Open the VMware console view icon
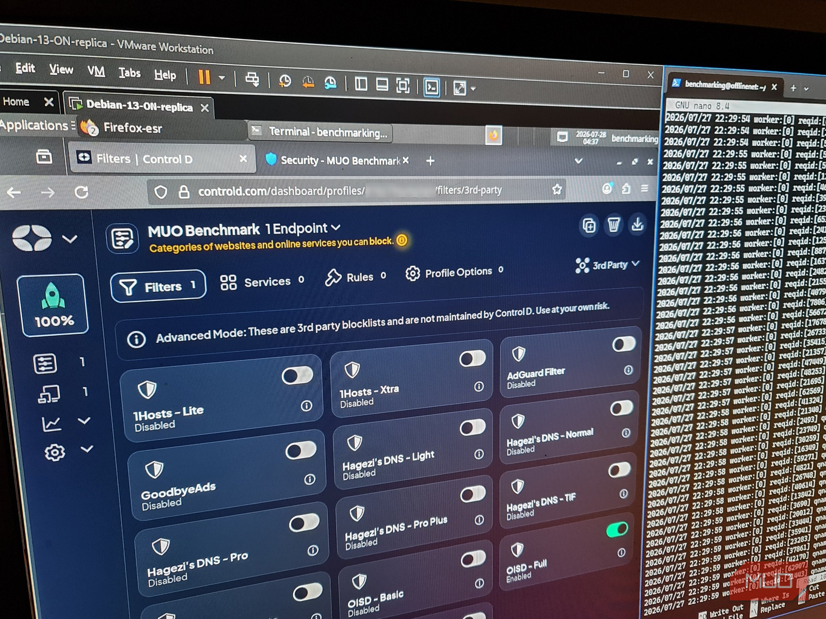Screen dimensions: 826x619 [432, 87]
